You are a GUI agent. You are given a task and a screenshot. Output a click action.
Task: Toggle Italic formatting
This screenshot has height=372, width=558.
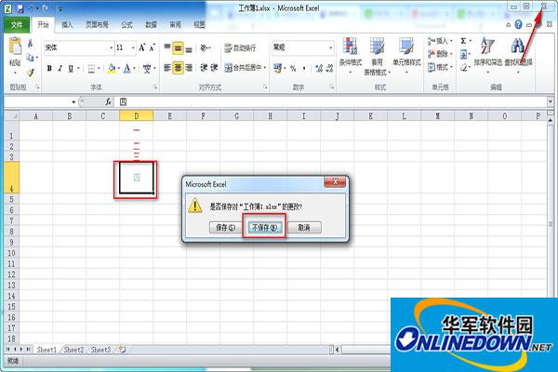pyautogui.click(x=60, y=68)
